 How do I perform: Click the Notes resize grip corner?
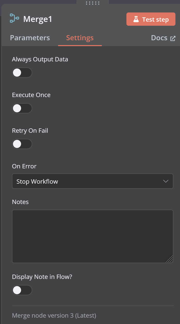tap(169, 259)
